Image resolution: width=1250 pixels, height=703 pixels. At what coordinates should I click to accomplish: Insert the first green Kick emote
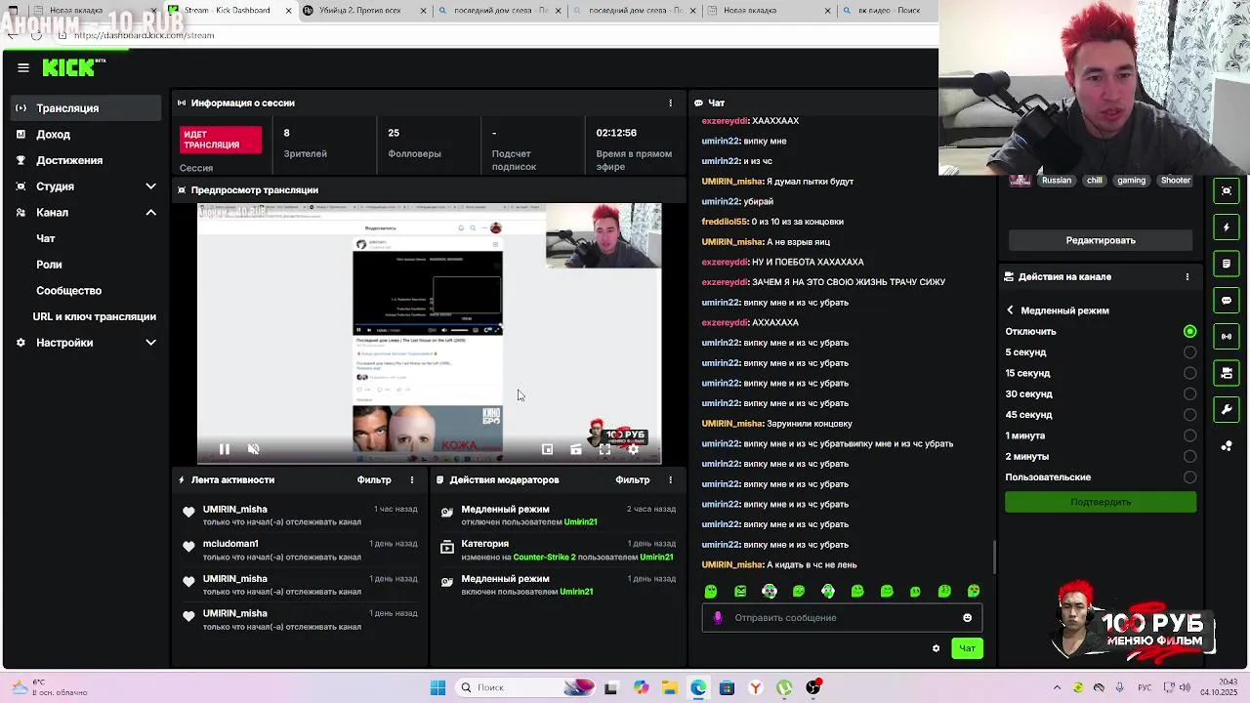click(x=711, y=591)
